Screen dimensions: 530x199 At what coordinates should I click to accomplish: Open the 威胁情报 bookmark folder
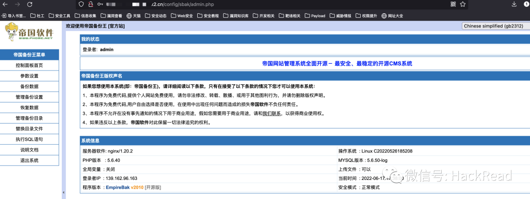pyautogui.click(x=341, y=16)
